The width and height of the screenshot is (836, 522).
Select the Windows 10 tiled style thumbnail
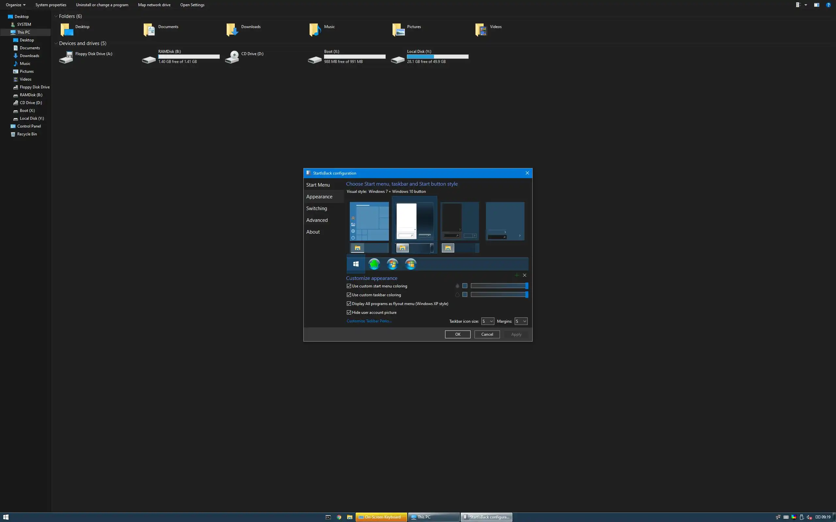point(369,221)
